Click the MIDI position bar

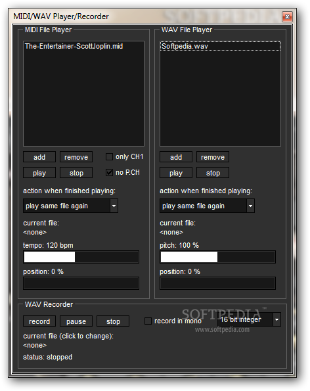tap(81, 283)
